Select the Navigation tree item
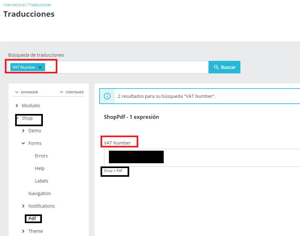The height and width of the screenshot is (236, 300). [x=40, y=194]
